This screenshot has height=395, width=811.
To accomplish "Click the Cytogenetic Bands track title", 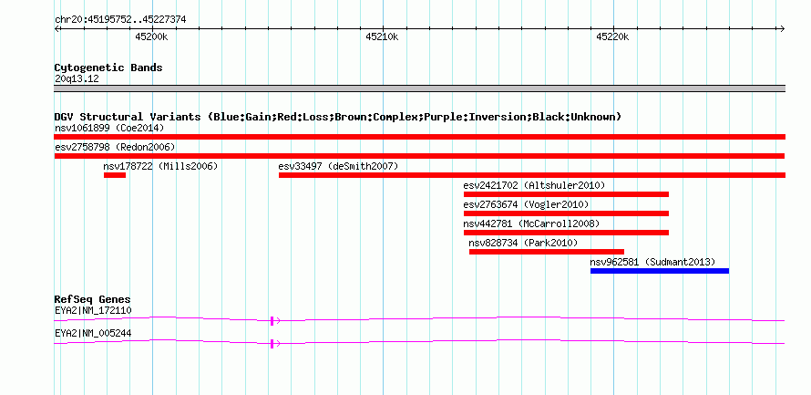I will point(108,68).
